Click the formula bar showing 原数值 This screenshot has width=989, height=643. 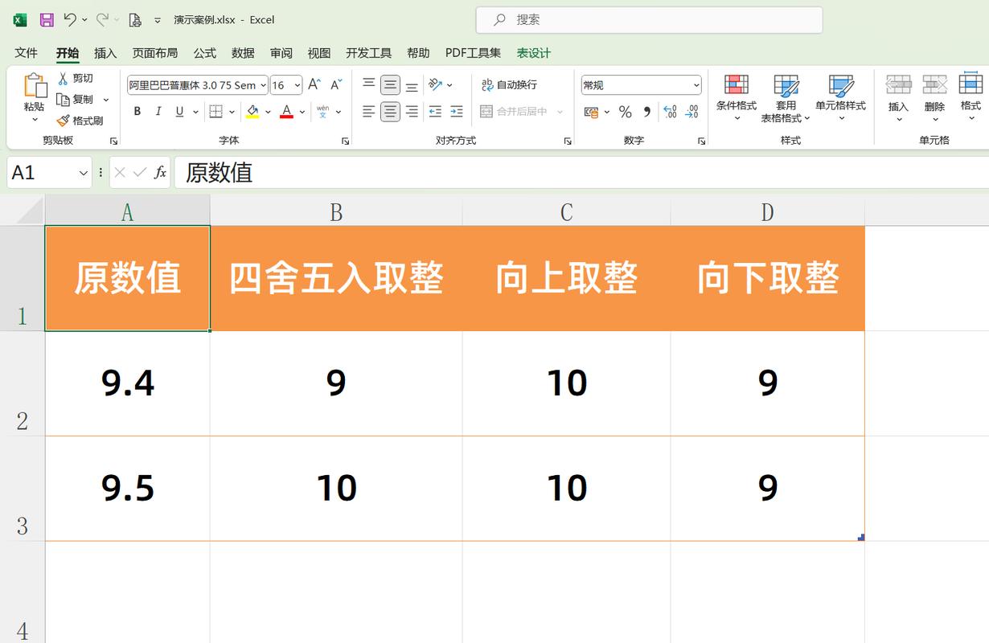tap(581, 173)
